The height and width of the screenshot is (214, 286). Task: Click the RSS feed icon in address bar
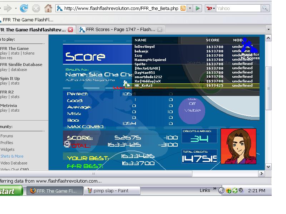183,8
